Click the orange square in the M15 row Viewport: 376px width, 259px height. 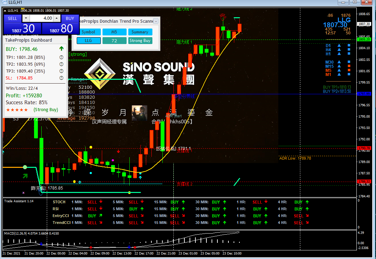point(349,66)
